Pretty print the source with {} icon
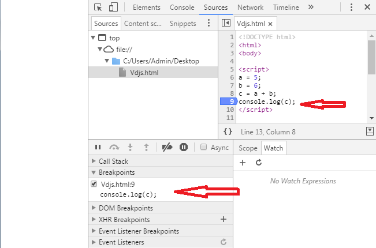376x248 pixels. click(x=228, y=131)
